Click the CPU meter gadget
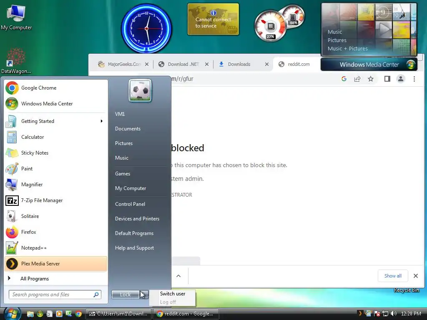Screen dimensions: 427x320 click(270, 26)
